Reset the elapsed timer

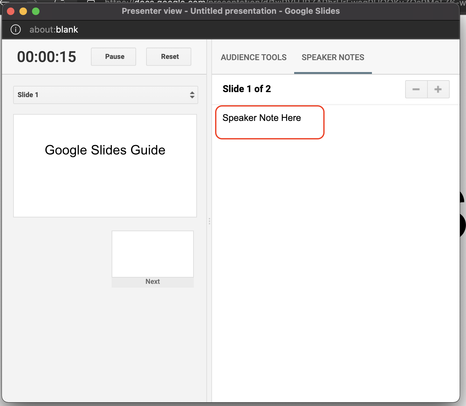[x=168, y=57]
